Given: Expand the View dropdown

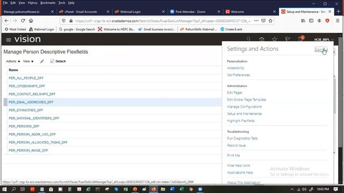Looking at the screenshot, I should [28, 61].
